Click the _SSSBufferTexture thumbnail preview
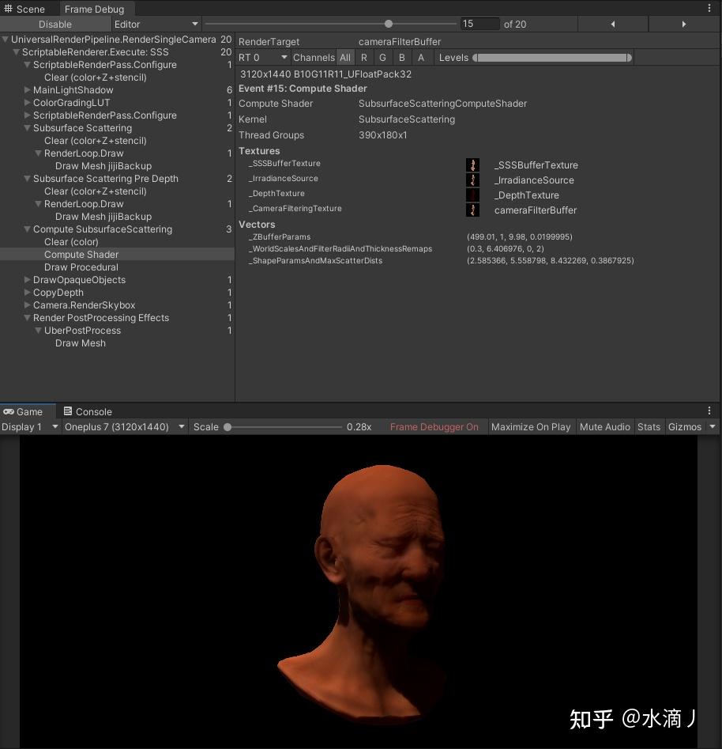Viewport: 722px width, 749px height. [472, 165]
